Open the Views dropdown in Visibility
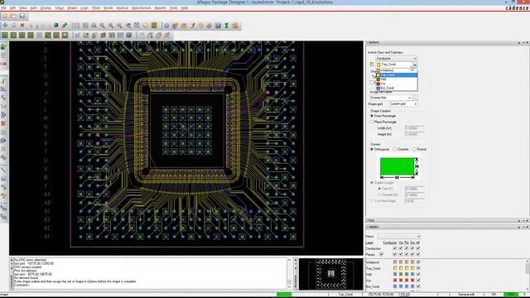 pyautogui.click(x=399, y=237)
